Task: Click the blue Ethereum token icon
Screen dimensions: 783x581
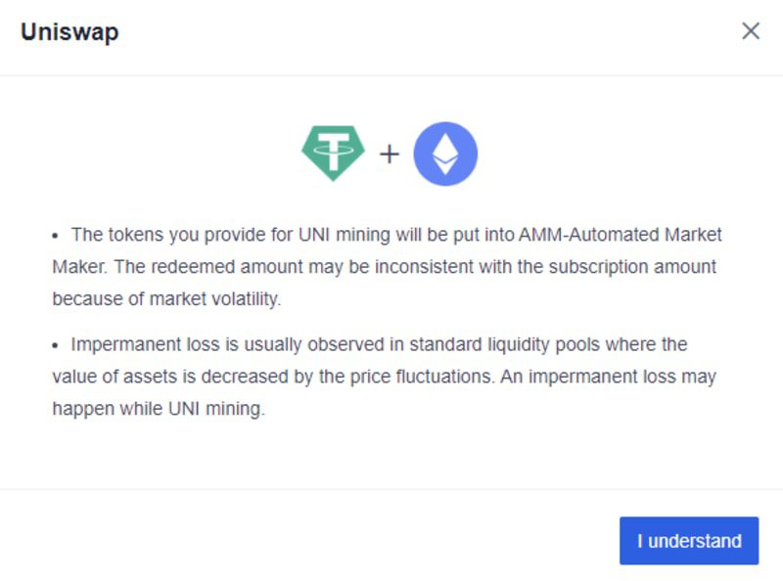Action: pyautogui.click(x=445, y=154)
